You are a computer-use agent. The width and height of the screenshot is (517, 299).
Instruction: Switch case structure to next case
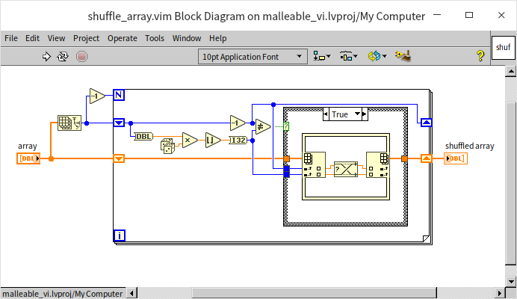point(361,114)
